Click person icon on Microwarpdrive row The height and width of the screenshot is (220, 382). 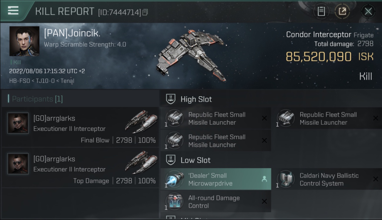264,179
